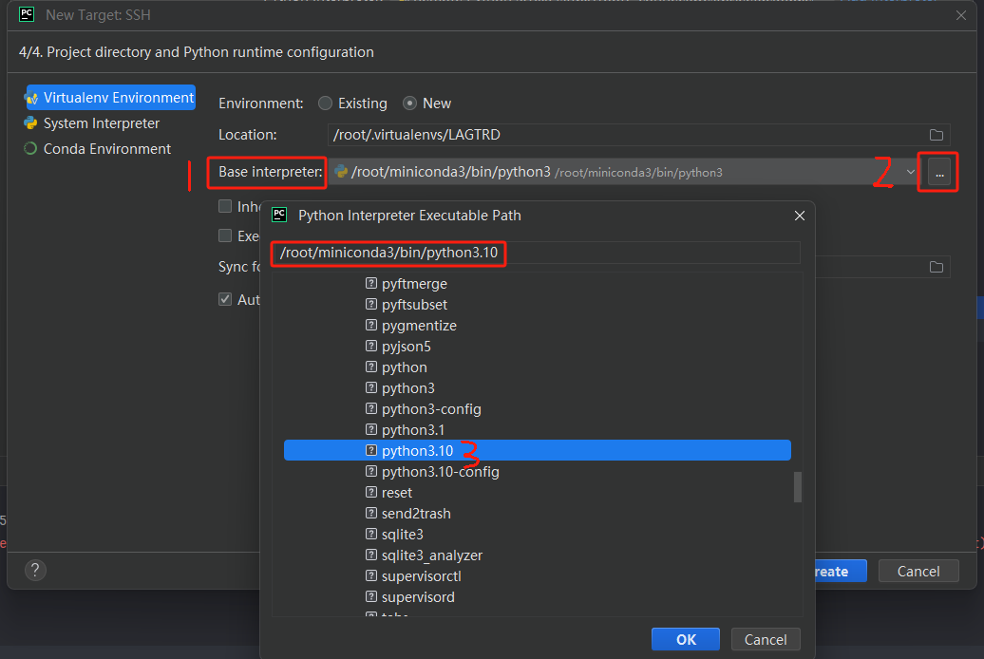Click the Base interpreter combo box field
This screenshot has width=984, height=659.
pyautogui.click(x=626, y=172)
